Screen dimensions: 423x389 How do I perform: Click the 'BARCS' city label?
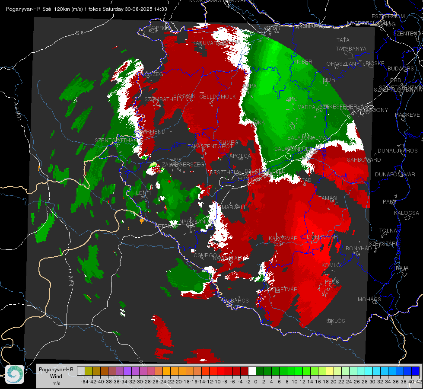(240, 300)
